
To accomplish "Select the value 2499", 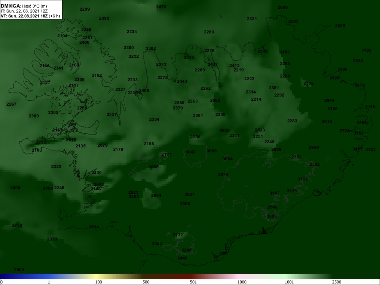I will coord(15,188).
